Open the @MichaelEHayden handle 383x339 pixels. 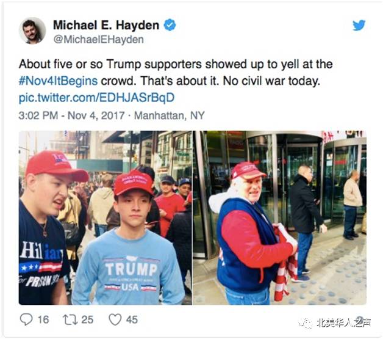[x=98, y=40]
